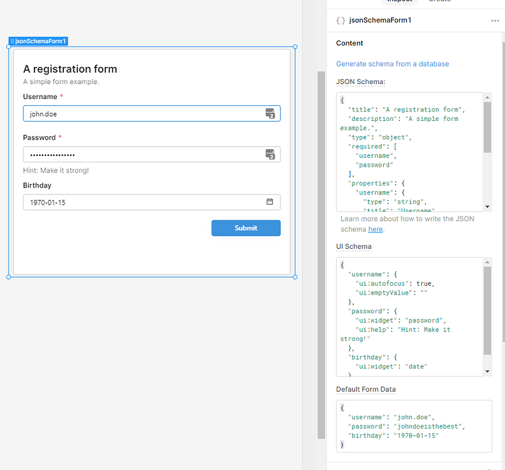
Task: Click the bottom-right resize handle of the form
Action: pyautogui.click(x=295, y=276)
